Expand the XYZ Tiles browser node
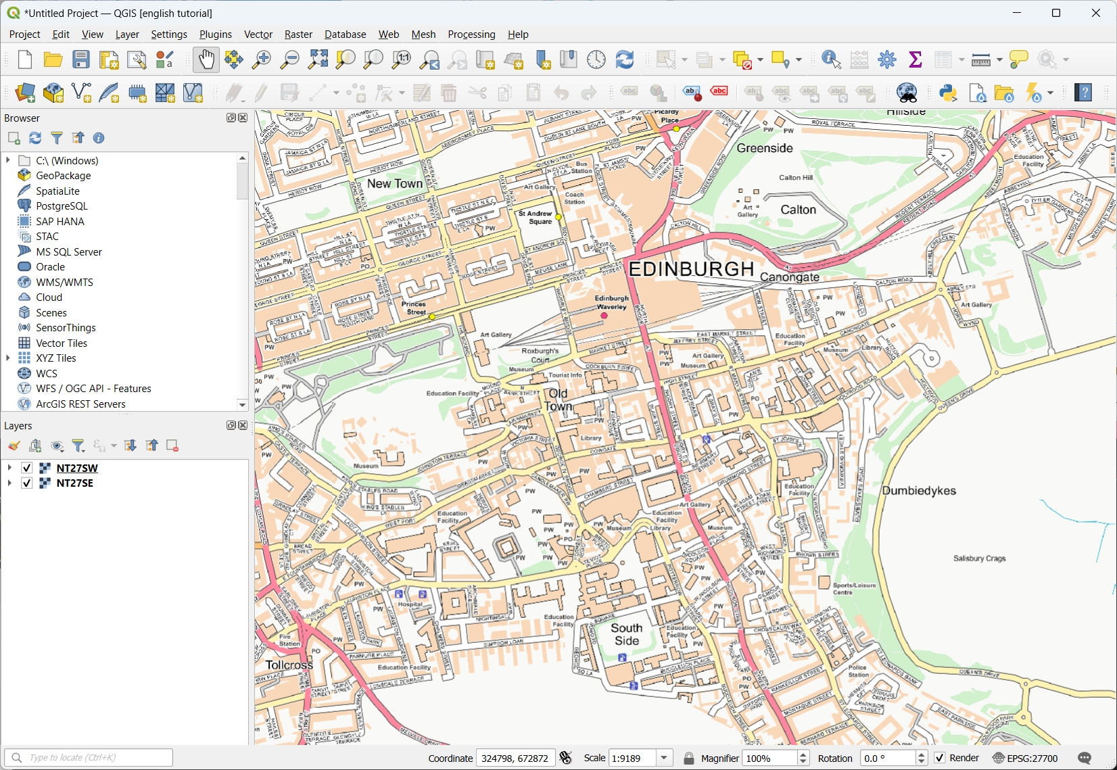 tap(8, 358)
